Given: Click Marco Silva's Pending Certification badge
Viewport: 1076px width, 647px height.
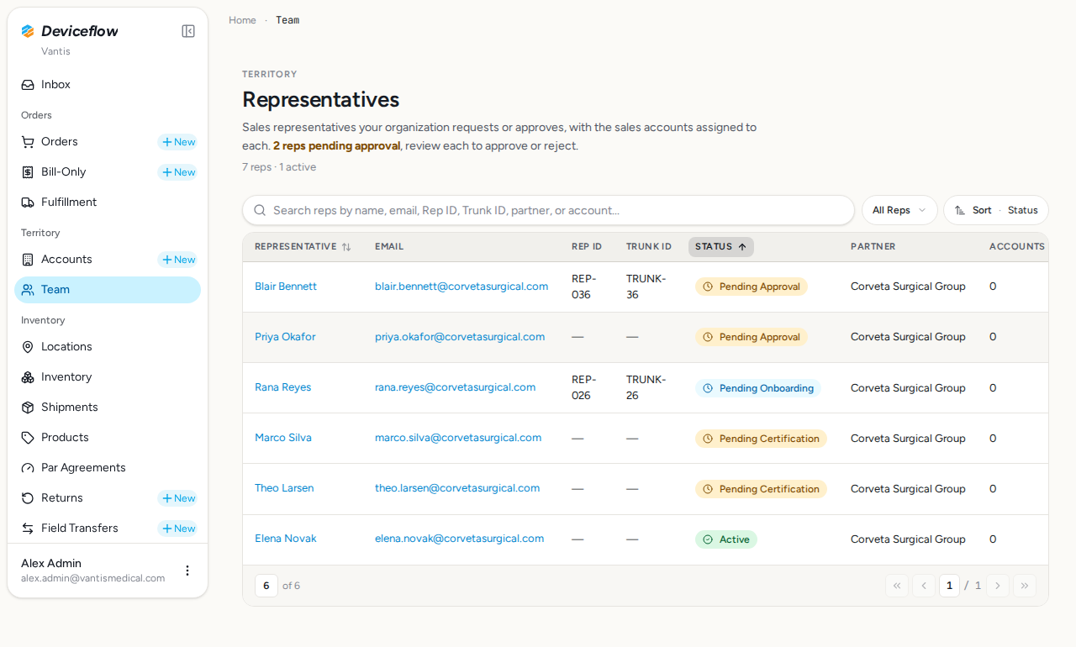Looking at the screenshot, I should pos(761,439).
